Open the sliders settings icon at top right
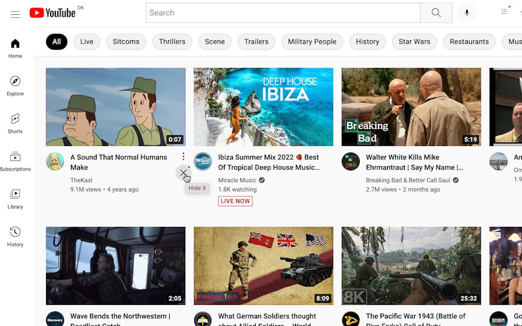Image resolution: width=522 pixels, height=326 pixels. 504,12
